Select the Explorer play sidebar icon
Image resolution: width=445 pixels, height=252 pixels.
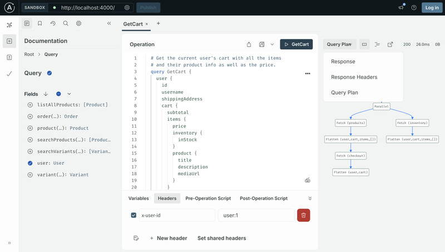[9, 41]
